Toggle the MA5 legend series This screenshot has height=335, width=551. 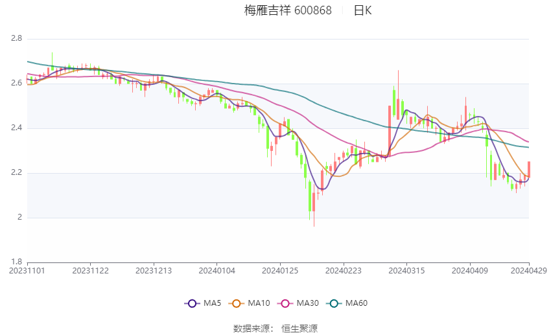pyautogui.click(x=203, y=303)
